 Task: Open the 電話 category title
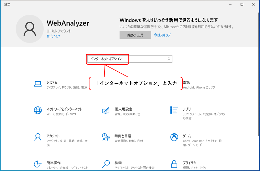(x=186, y=82)
